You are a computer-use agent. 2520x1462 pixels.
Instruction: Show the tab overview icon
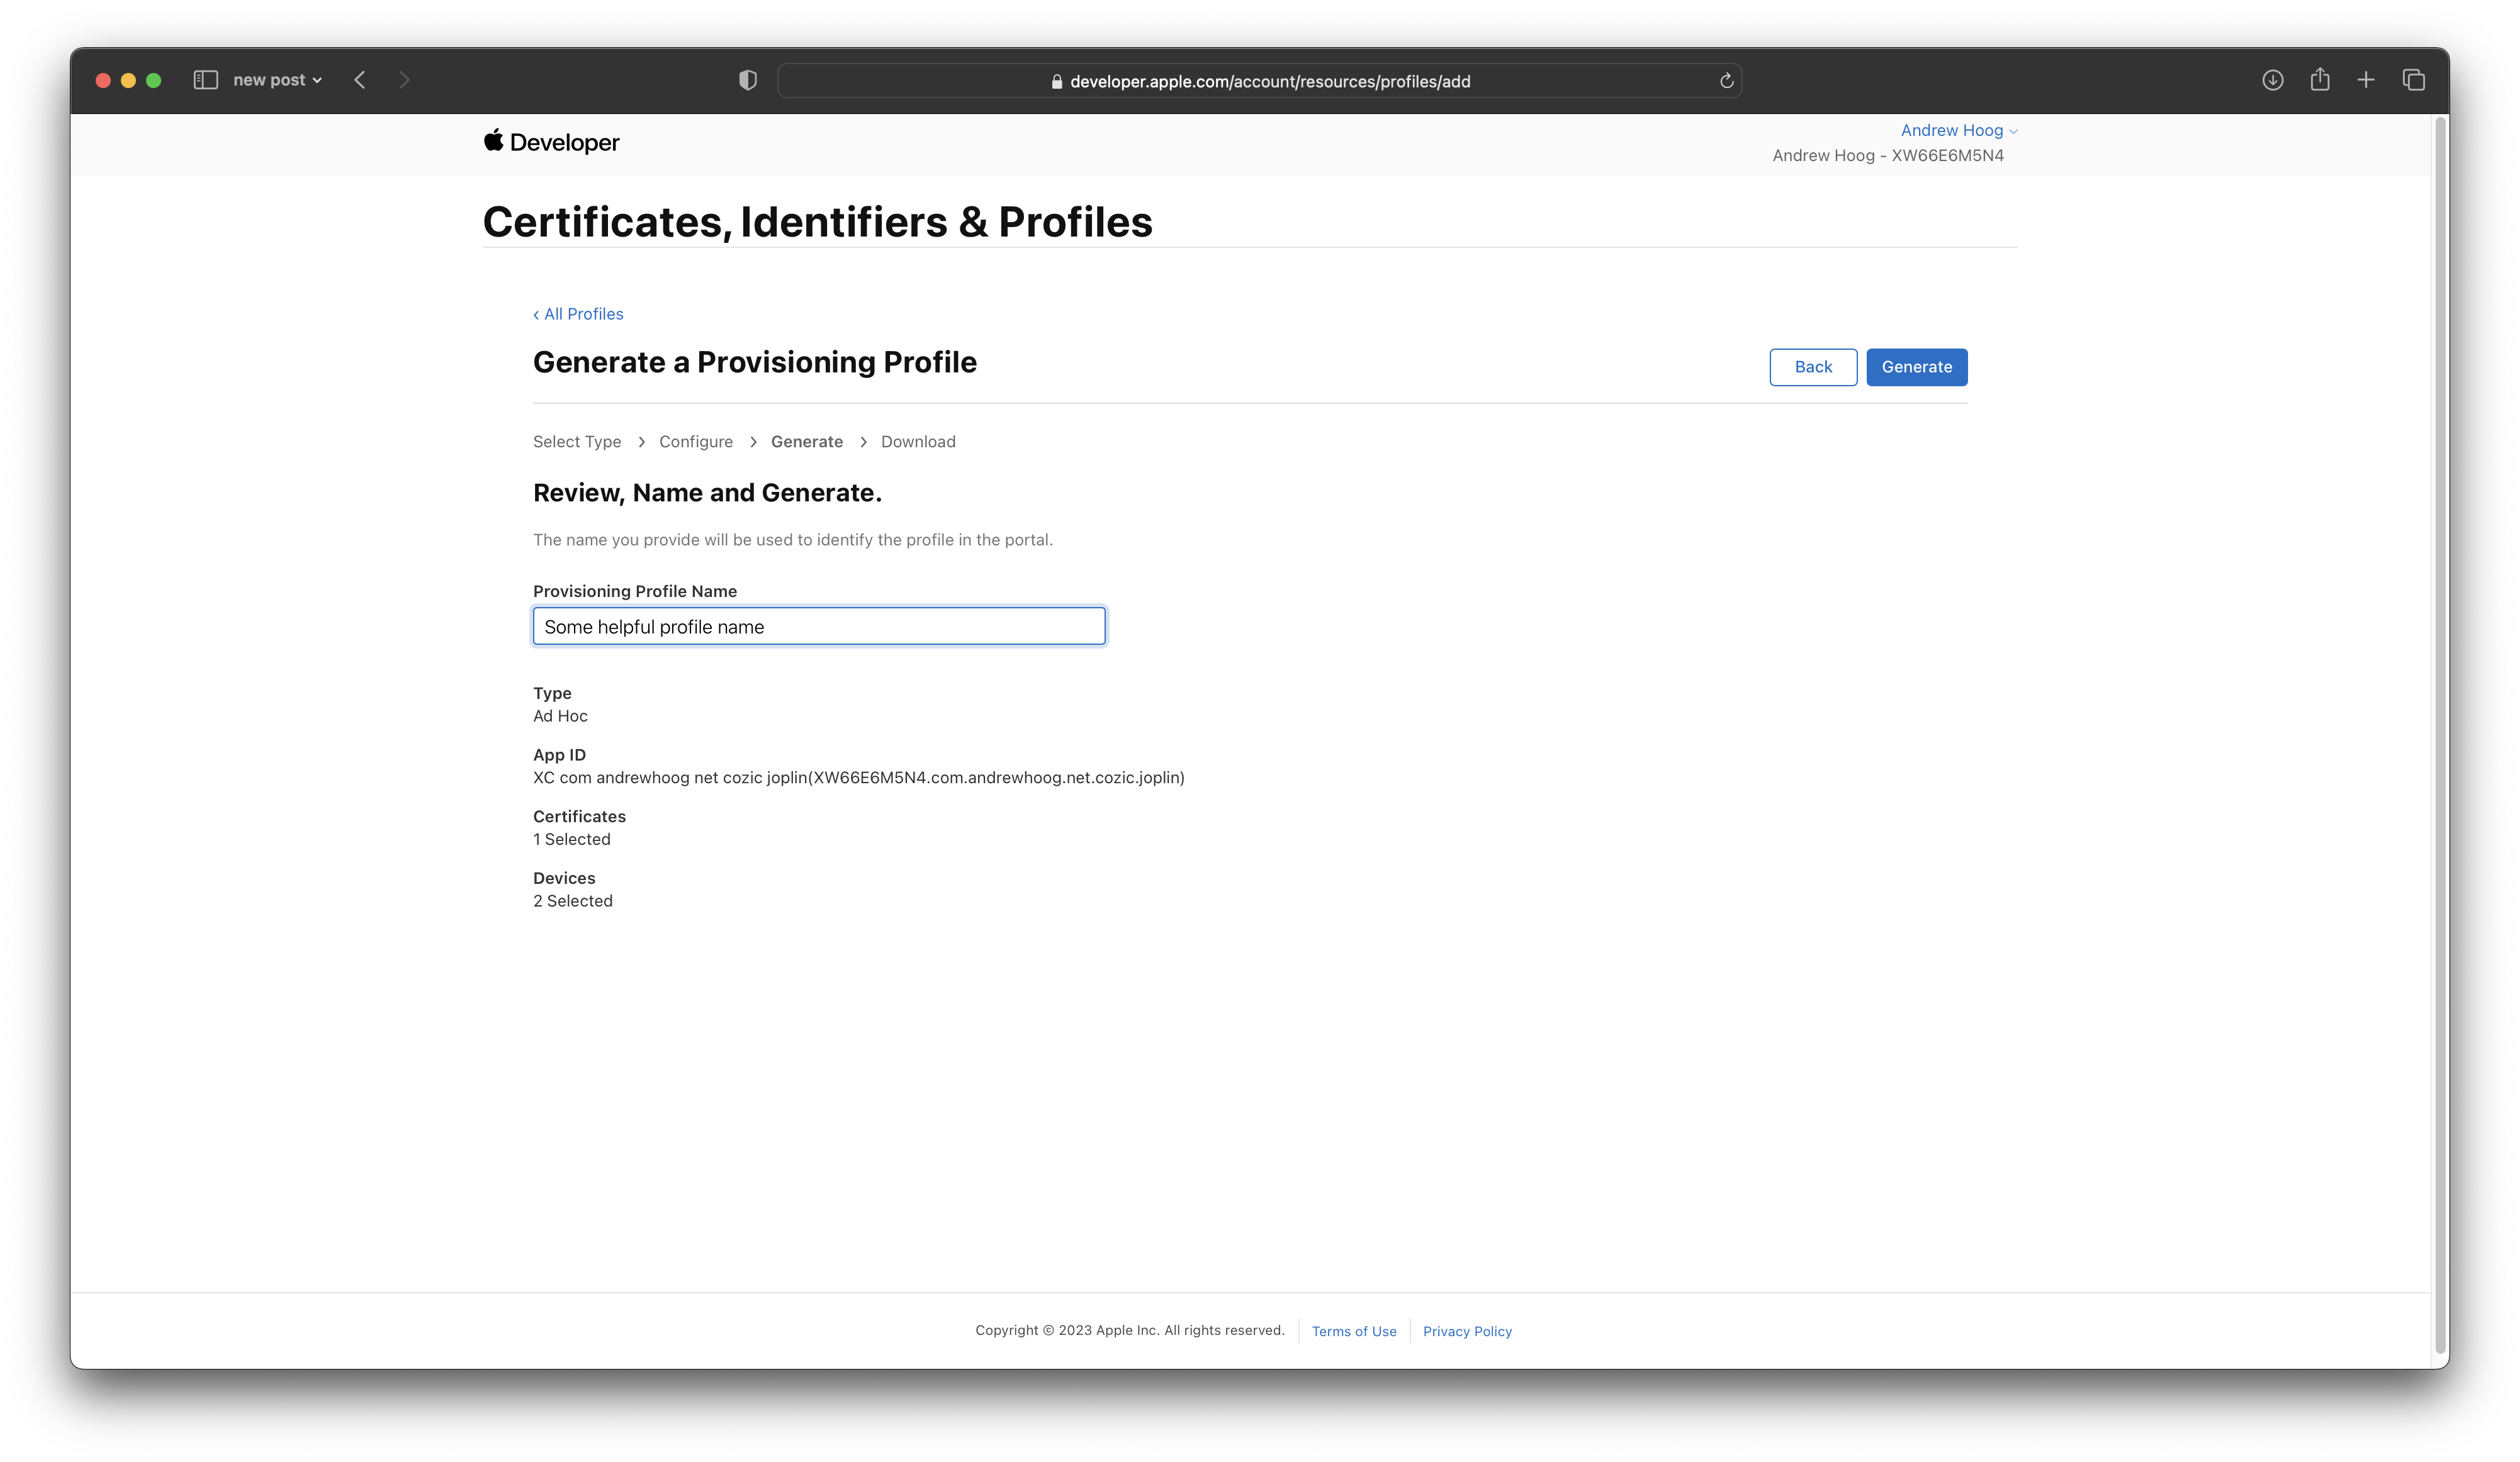[x=2413, y=80]
